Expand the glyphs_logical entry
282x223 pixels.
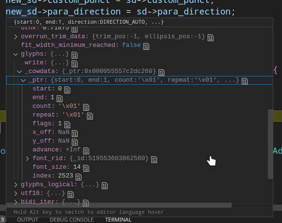[16, 185]
